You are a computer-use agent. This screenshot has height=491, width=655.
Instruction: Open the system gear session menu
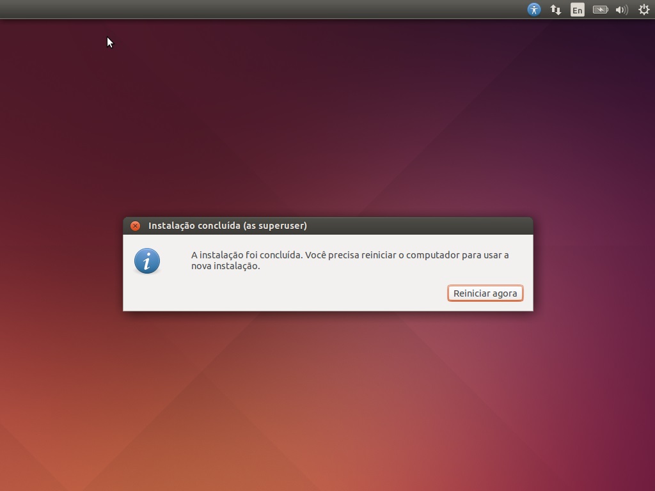click(644, 10)
